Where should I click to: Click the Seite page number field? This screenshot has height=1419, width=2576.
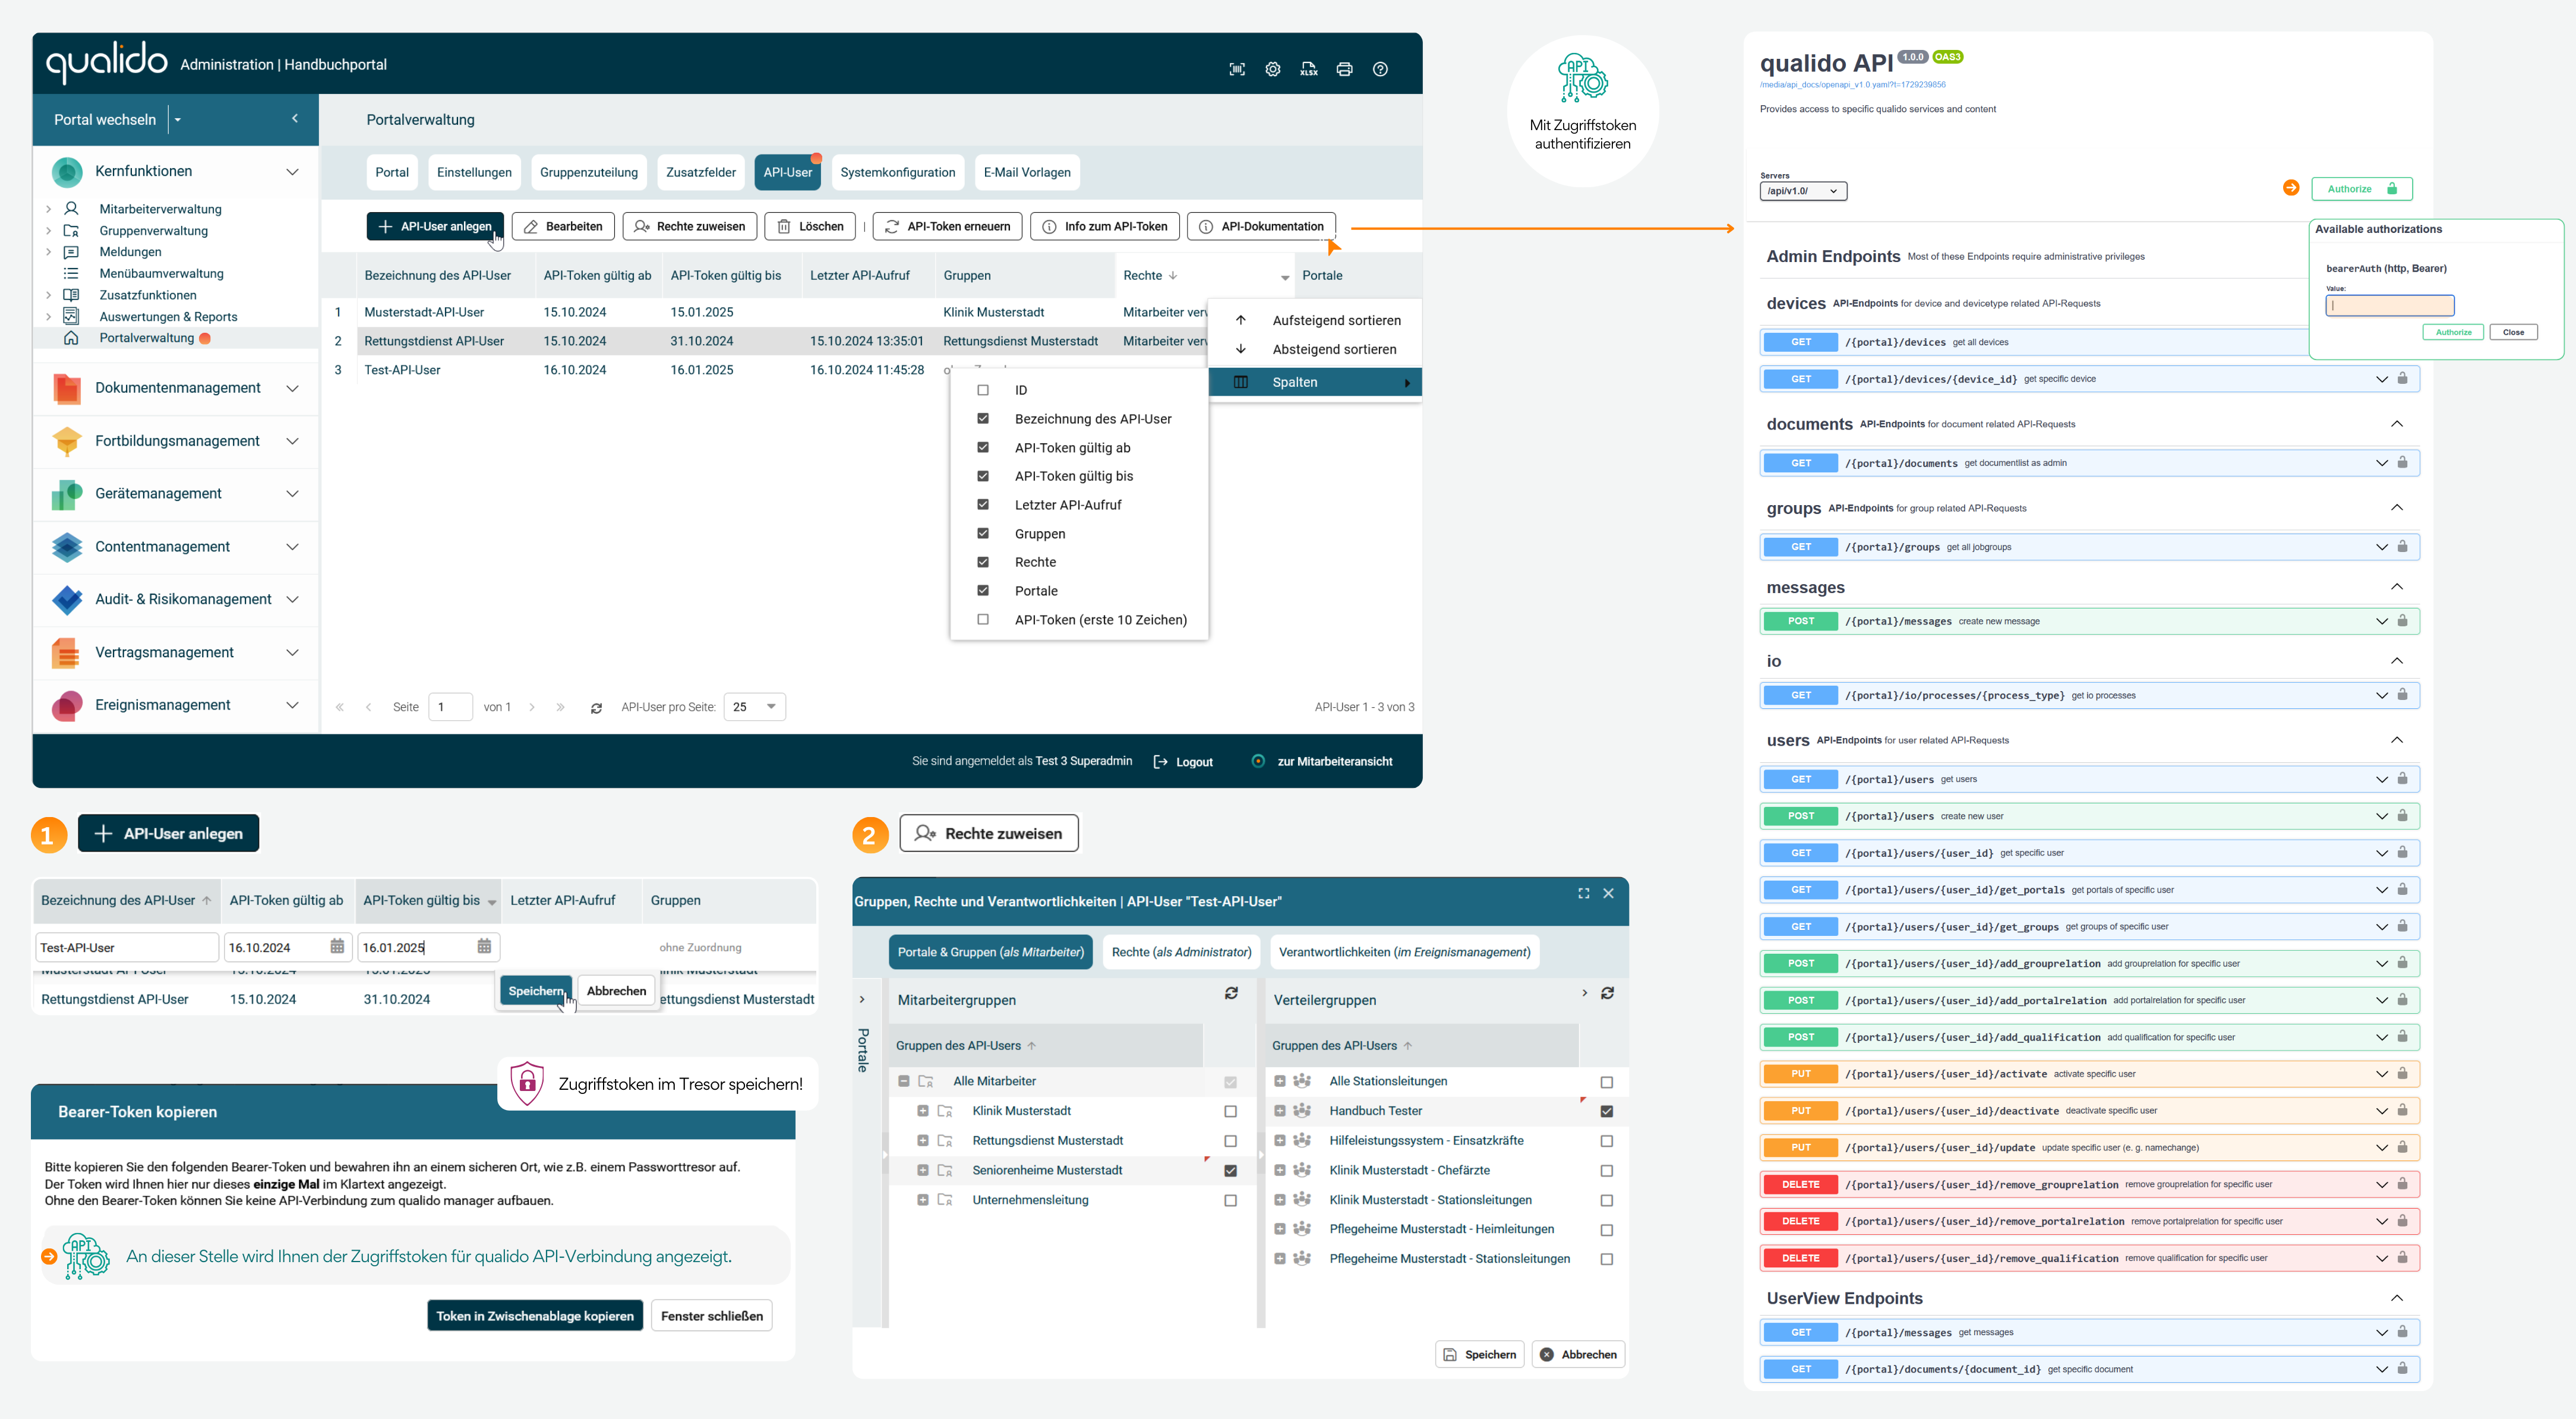pyautogui.click(x=450, y=707)
